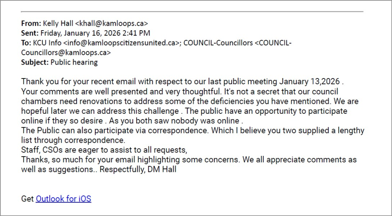Click the Councillors@kamloops.ca address on the third To line

click(x=66, y=52)
